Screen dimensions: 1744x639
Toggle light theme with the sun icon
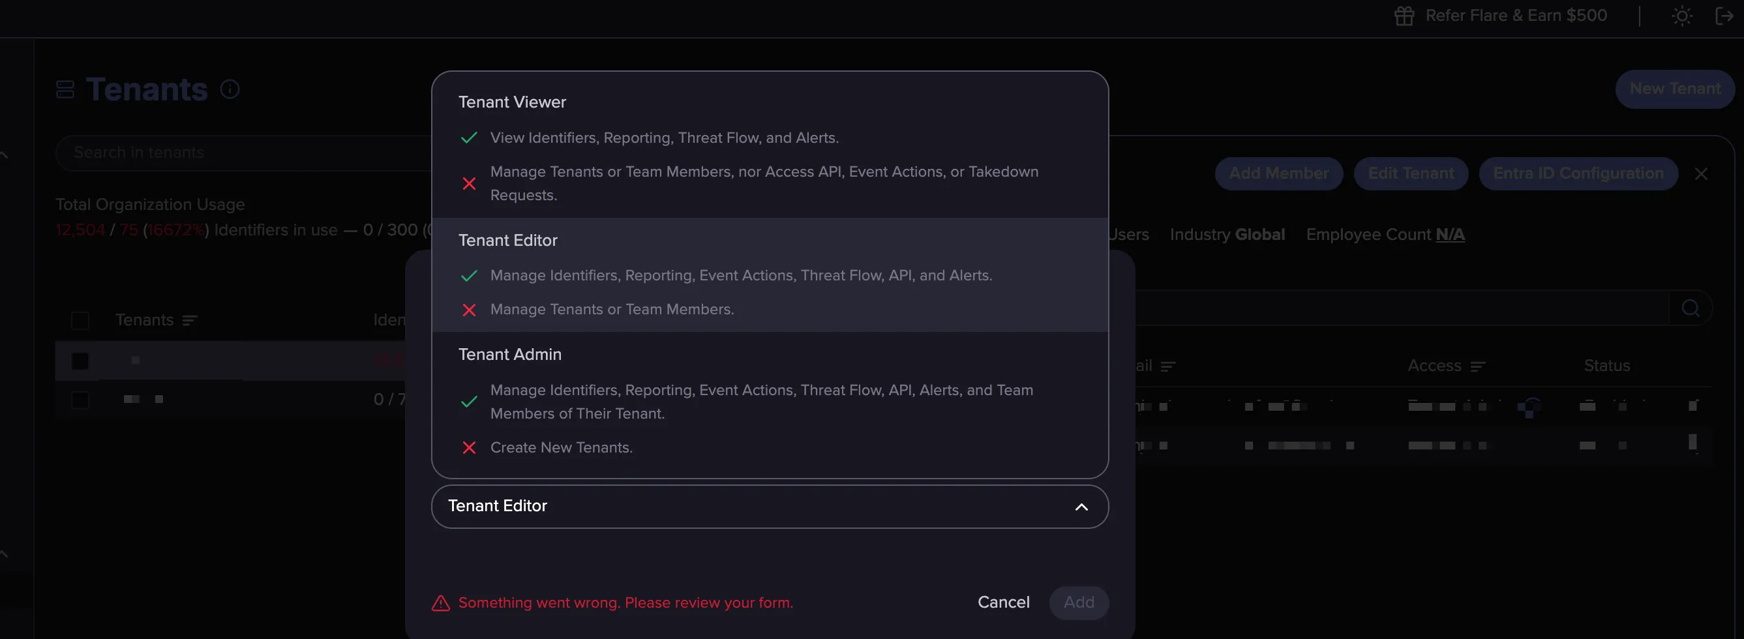coord(1681,16)
